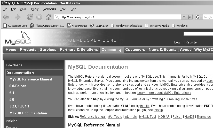This screenshot has width=213, height=128.
Task: Open Articles in the sidebar
Action: (x=12, y=121)
